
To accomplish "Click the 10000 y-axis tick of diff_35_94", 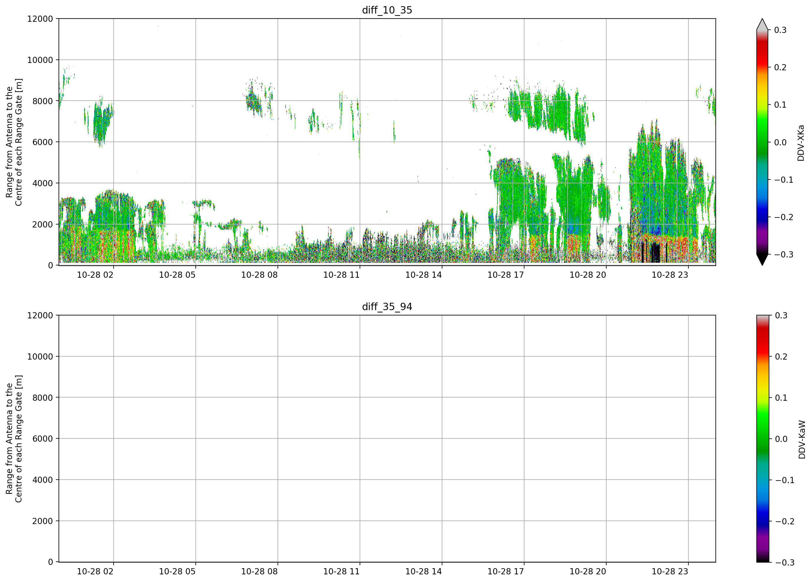I will pos(40,357).
